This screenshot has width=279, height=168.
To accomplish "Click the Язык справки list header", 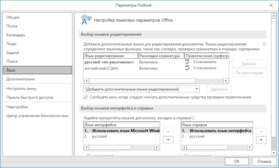I will 217,125.
